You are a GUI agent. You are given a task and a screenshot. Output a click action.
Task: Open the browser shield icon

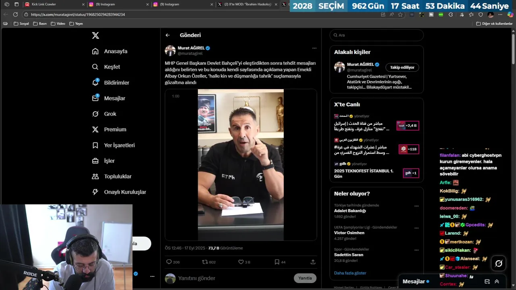point(481,14)
